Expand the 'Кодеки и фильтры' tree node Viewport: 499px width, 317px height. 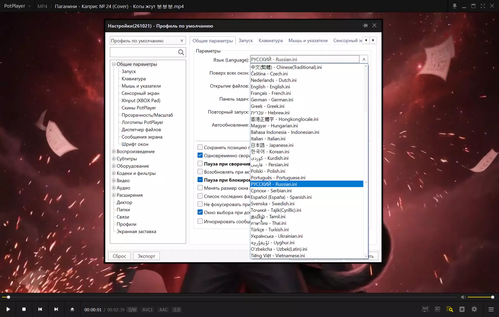click(x=114, y=173)
